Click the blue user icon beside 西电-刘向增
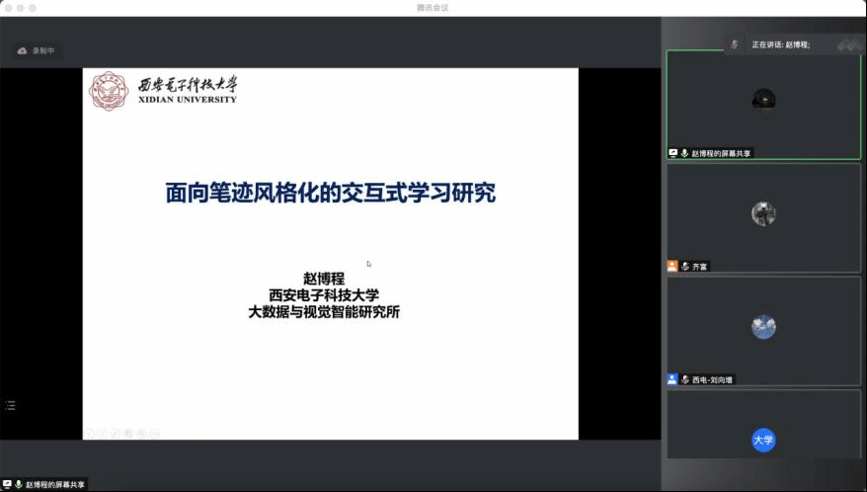 [x=672, y=379]
